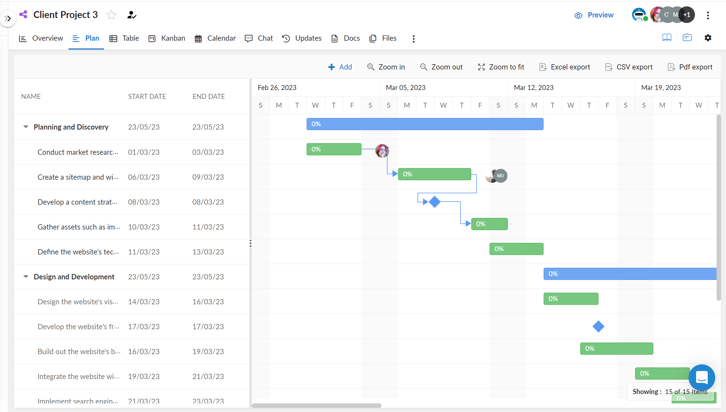Click the content strategy milestone diamond
This screenshot has width=726, height=412.
point(435,202)
